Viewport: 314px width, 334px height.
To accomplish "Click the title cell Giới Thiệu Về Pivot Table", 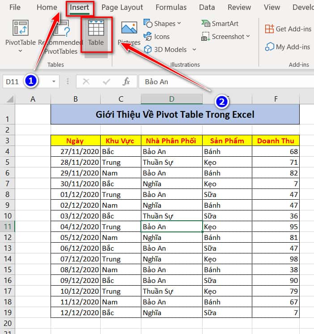I will [x=175, y=114].
